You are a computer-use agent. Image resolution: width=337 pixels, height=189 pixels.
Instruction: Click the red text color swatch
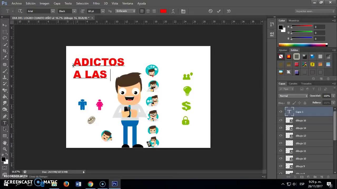coord(163,11)
